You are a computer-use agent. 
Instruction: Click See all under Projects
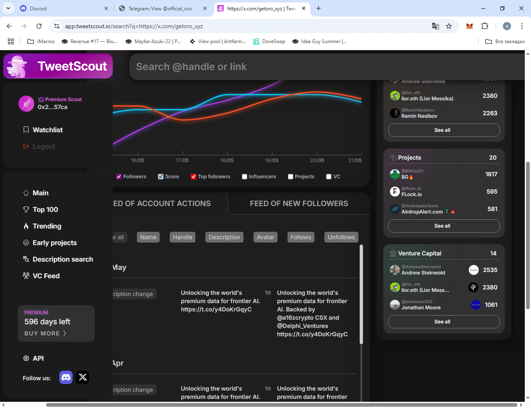pyautogui.click(x=444, y=226)
